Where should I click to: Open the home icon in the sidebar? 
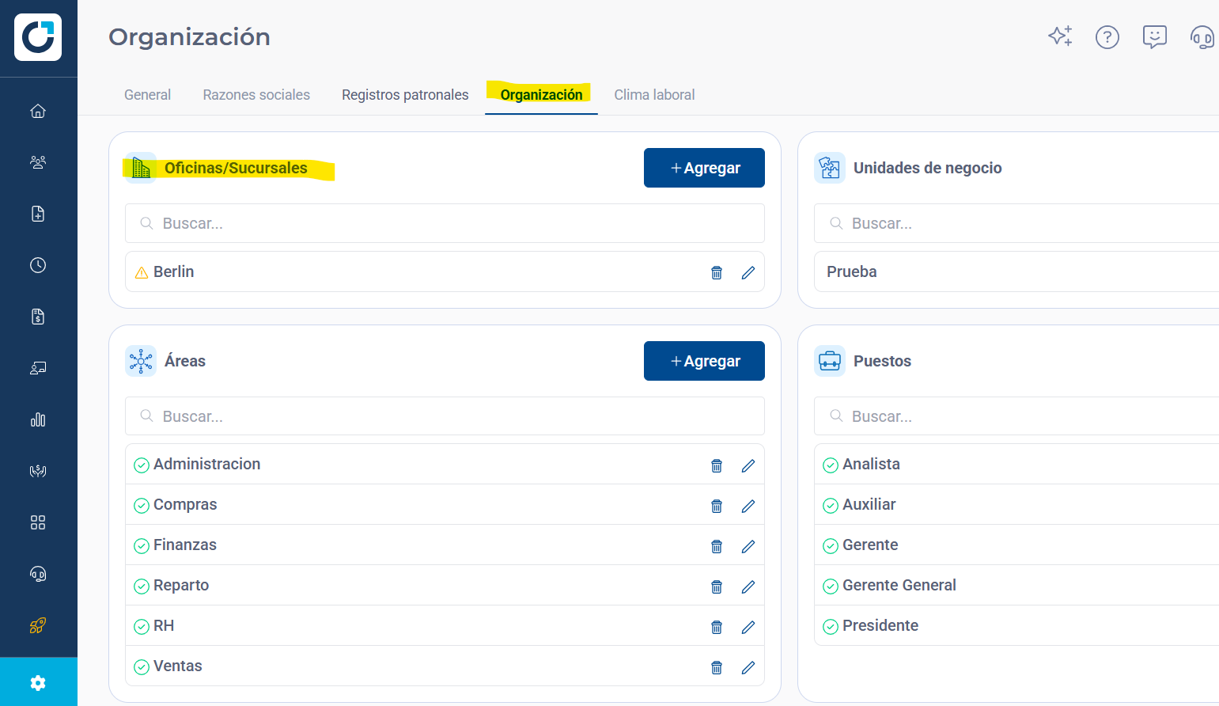(x=38, y=111)
